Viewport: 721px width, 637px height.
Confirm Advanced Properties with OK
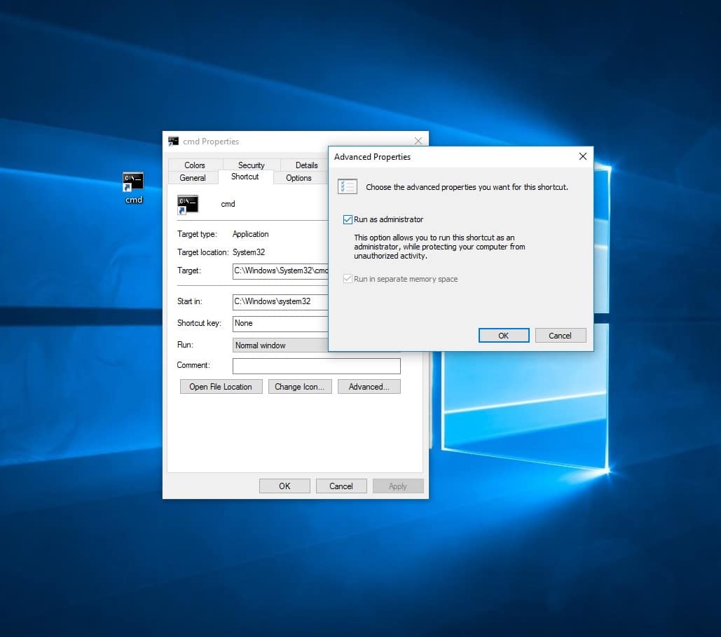(503, 336)
